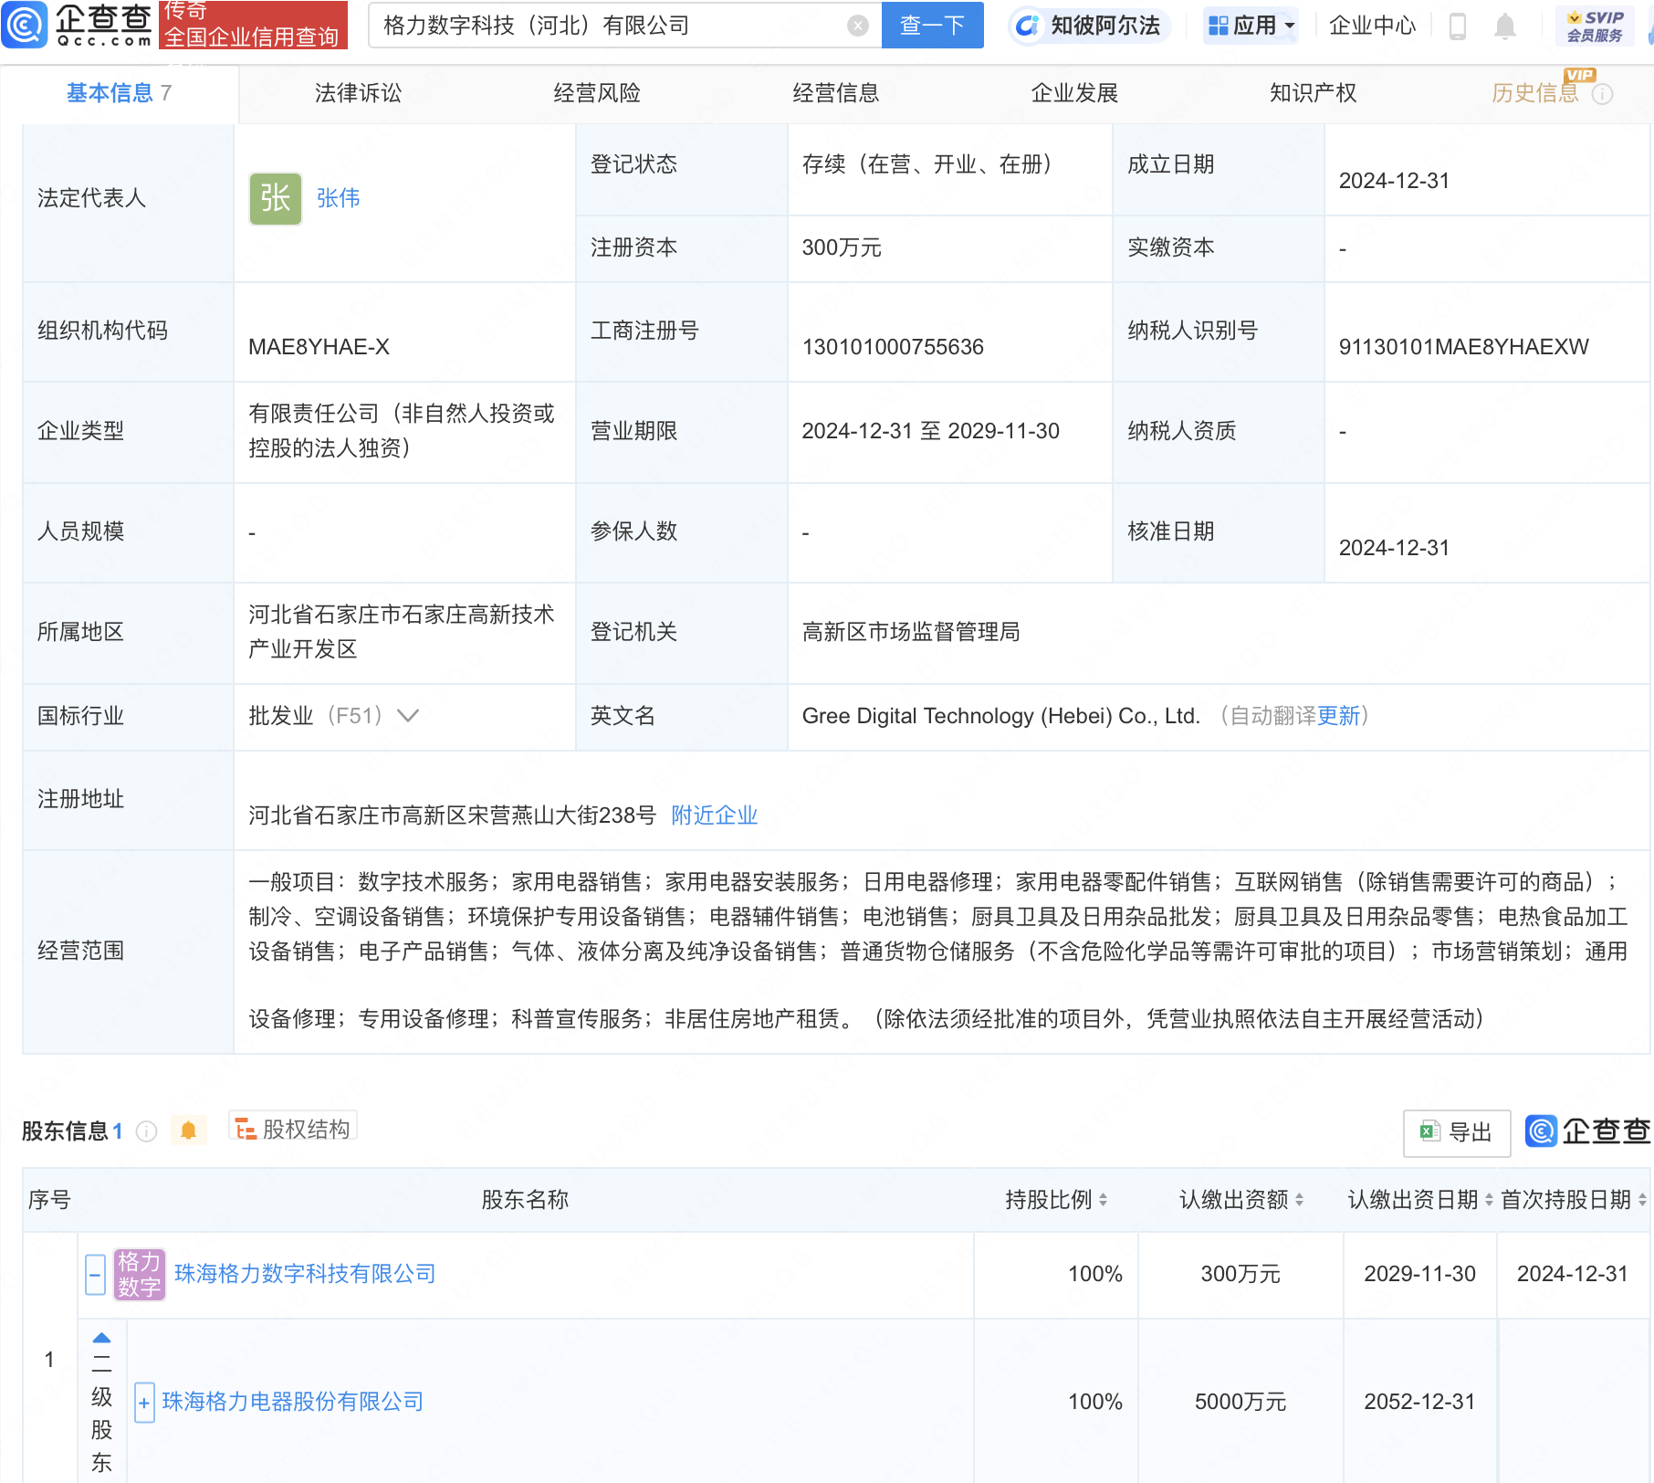Viewport: 1654px width, 1483px height.
Task: Click the organization code MAE8YHAE-X
Action: click(319, 347)
